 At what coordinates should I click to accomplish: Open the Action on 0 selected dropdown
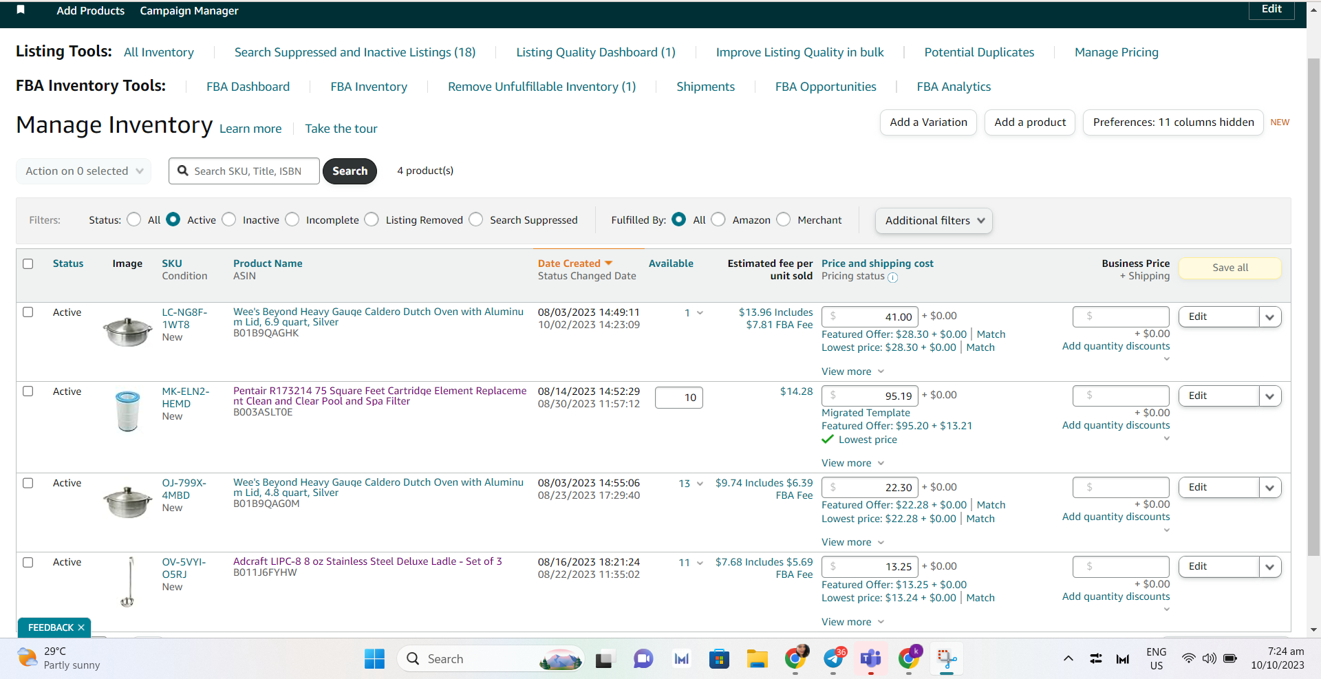[x=84, y=171]
